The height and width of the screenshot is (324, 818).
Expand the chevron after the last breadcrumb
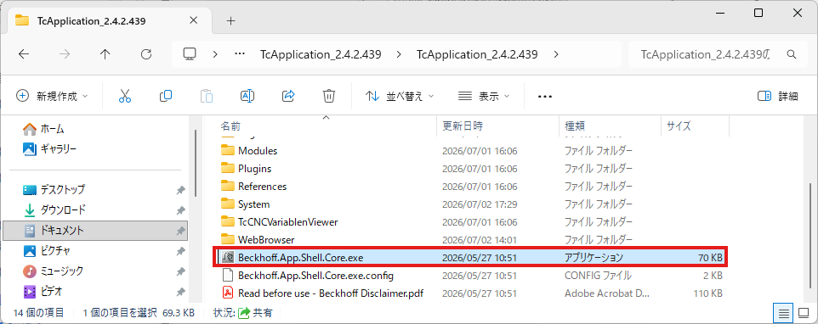coord(556,54)
